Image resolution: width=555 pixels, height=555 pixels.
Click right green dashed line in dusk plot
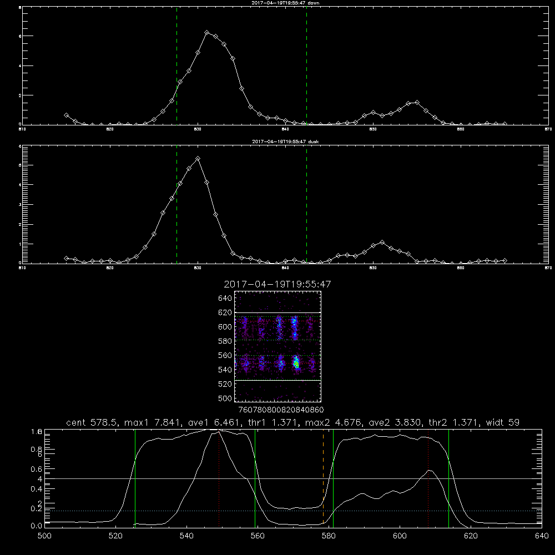pyautogui.click(x=306, y=204)
